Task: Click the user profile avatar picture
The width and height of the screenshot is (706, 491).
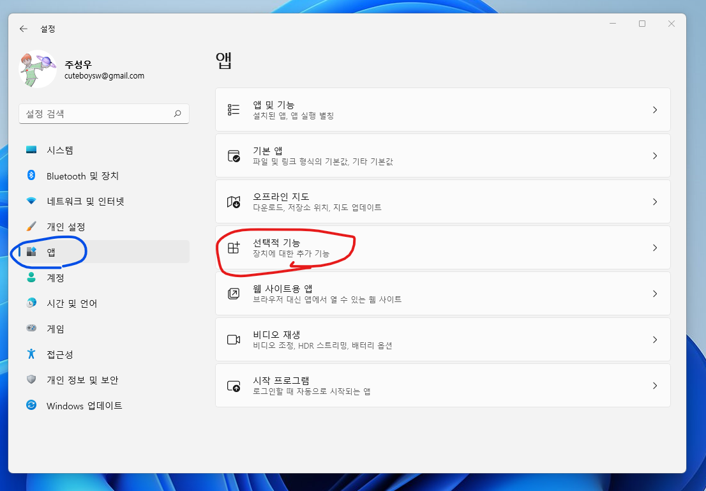Action: (38, 69)
